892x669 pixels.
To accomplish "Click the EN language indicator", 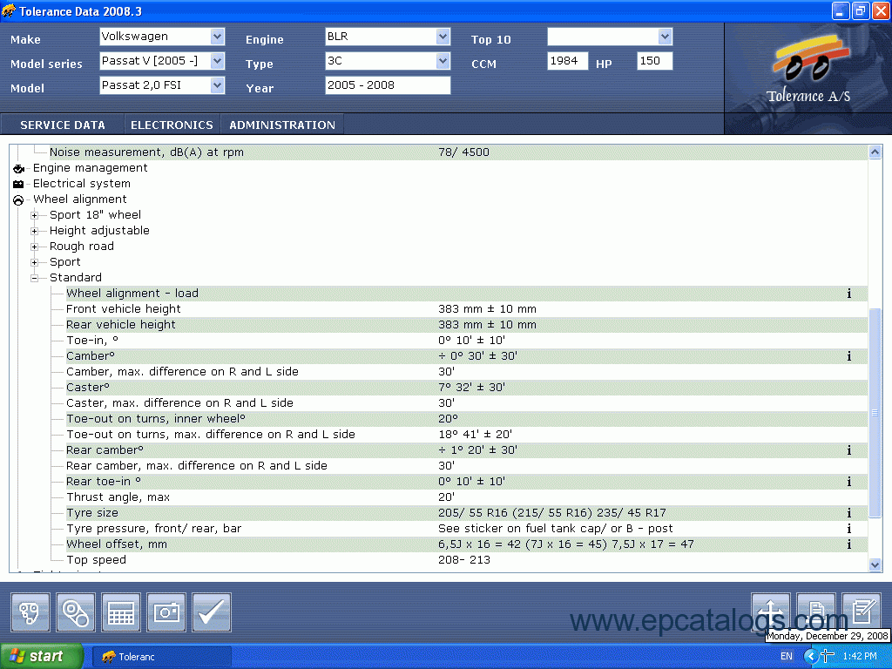I will (x=787, y=657).
